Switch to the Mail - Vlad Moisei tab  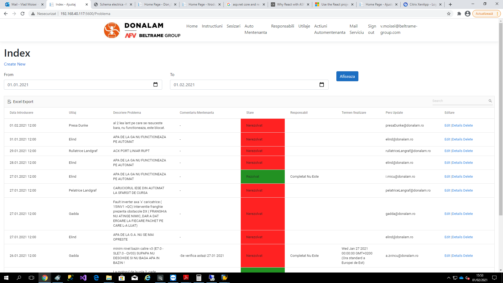(x=24, y=4)
